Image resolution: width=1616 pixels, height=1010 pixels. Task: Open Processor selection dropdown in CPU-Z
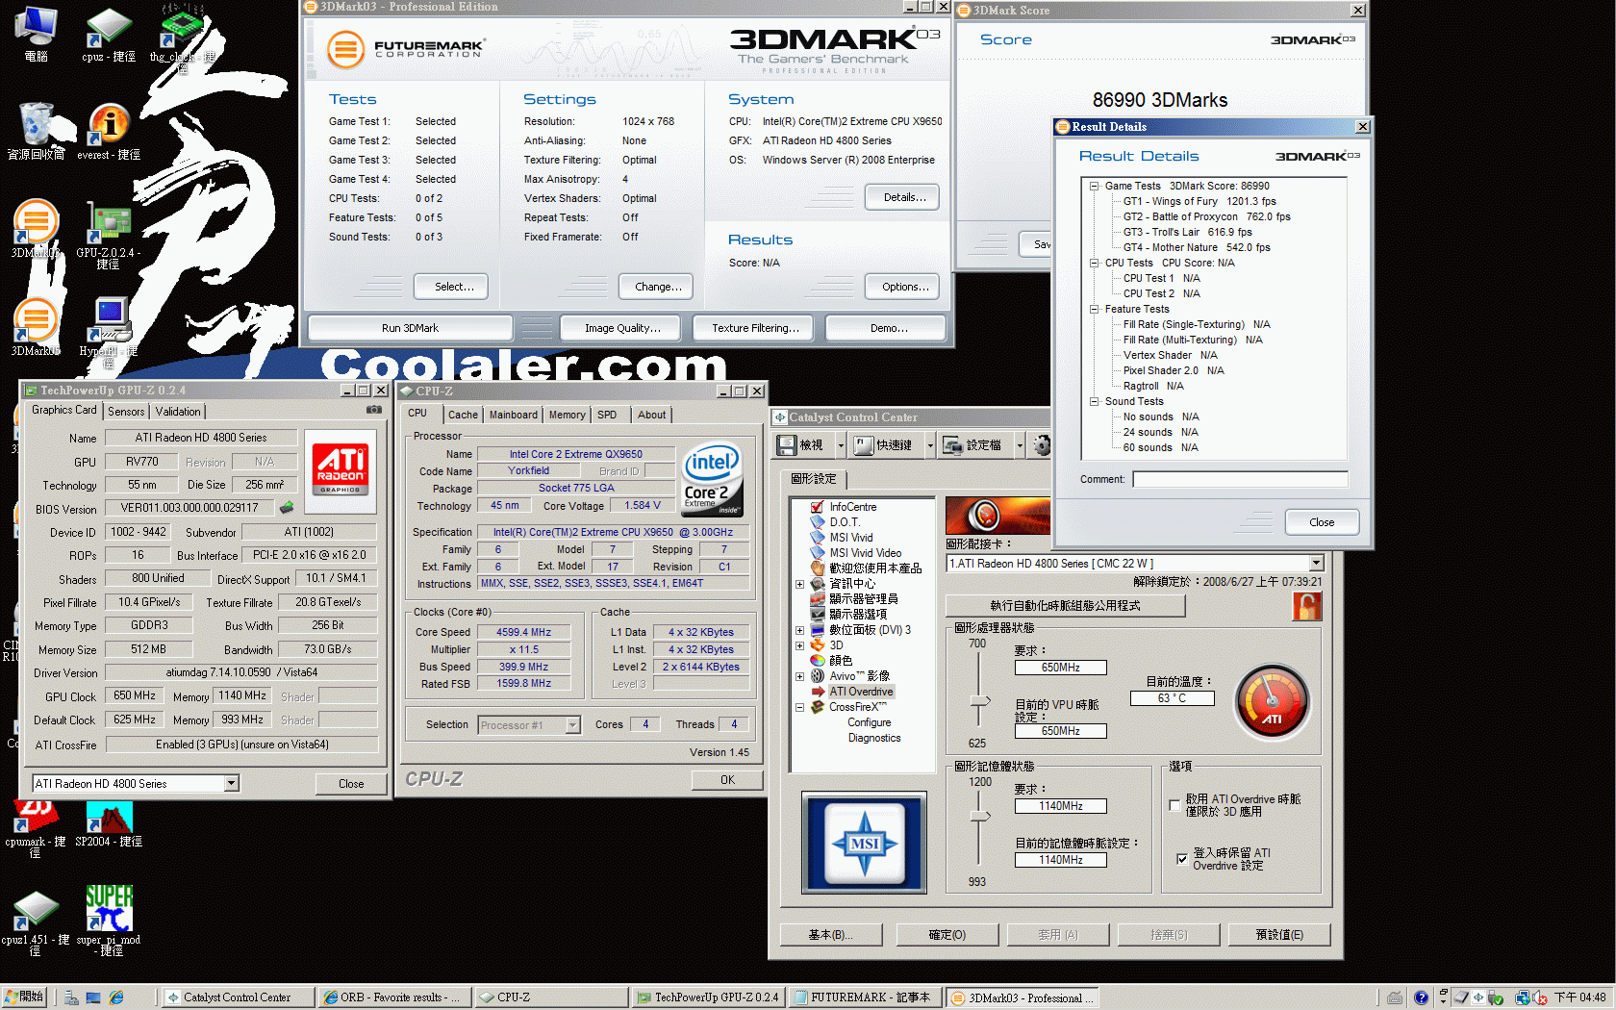click(x=572, y=725)
